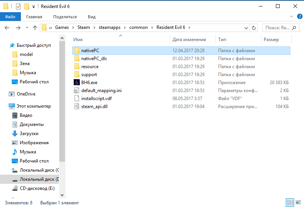The width and height of the screenshot is (304, 207).
Task: Open Быстрый доступ in navigation pane
Action: [x=30, y=45]
